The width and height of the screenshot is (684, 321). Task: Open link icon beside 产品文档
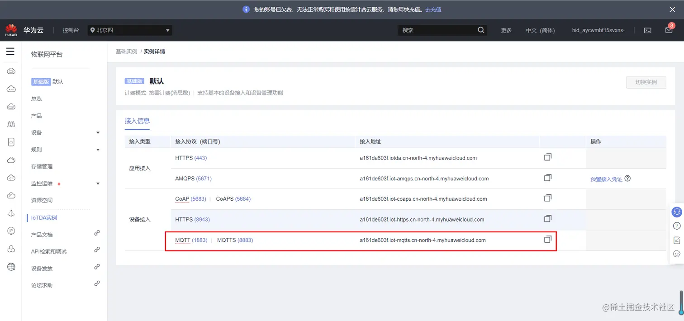click(97, 233)
